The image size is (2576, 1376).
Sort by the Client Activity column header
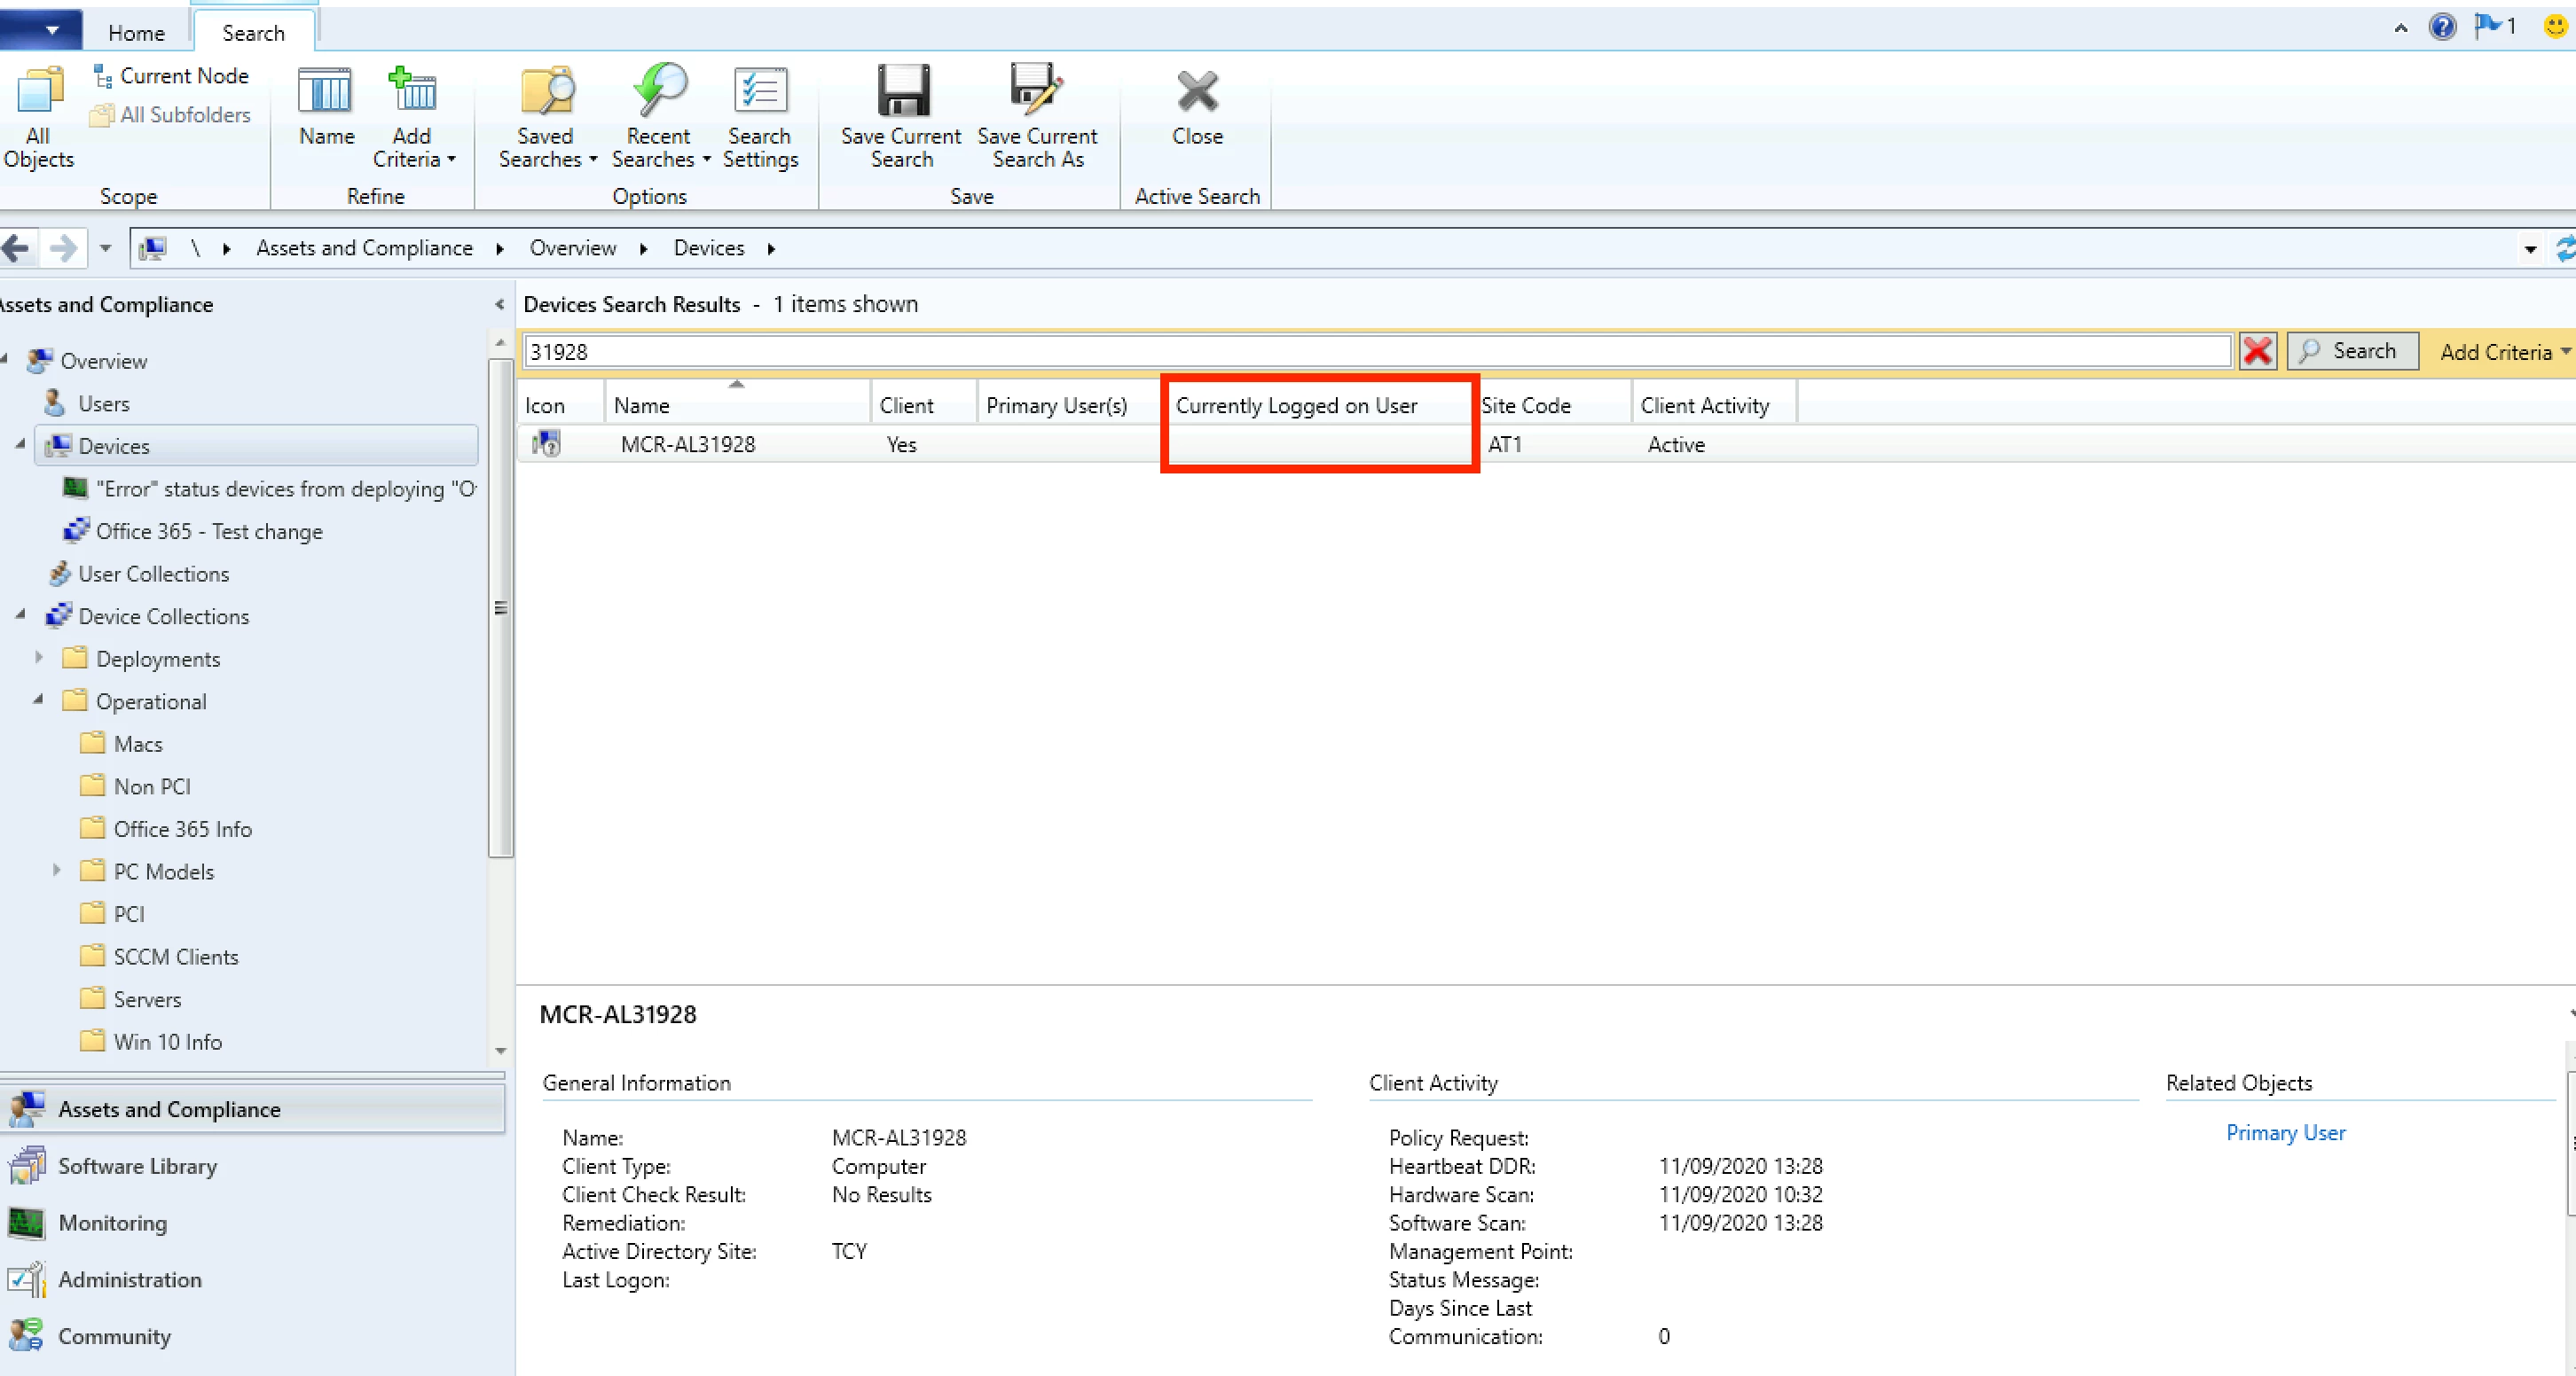point(1704,406)
